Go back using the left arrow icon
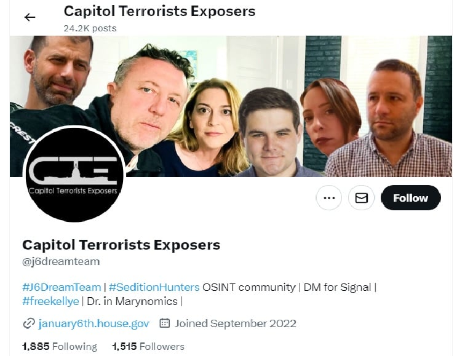The width and height of the screenshot is (465, 356). click(x=30, y=17)
